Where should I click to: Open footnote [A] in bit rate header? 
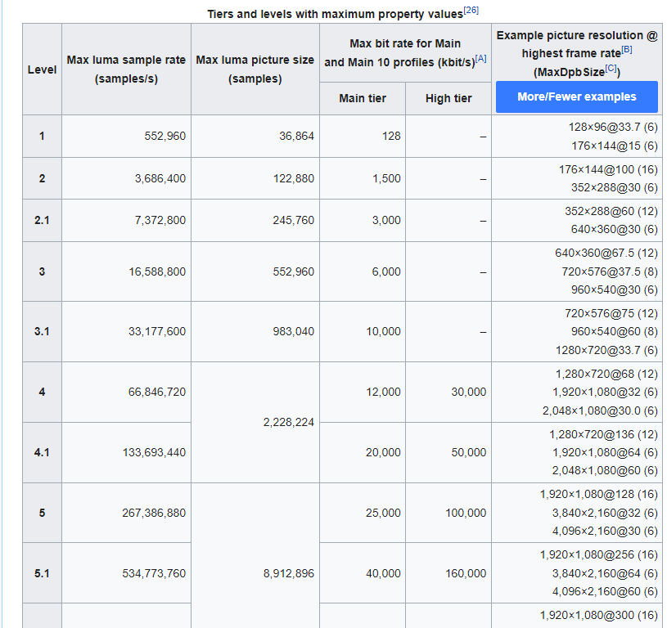point(480,59)
